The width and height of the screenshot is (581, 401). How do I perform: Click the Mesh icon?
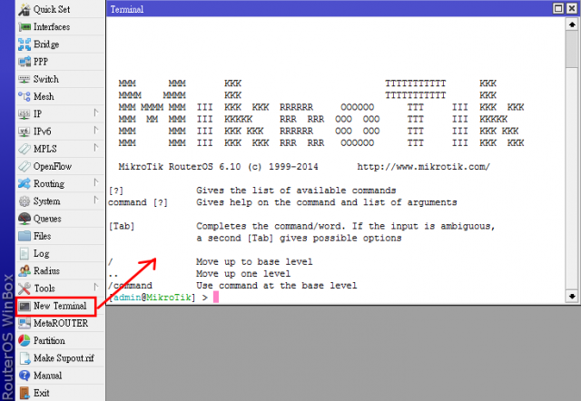coord(25,97)
